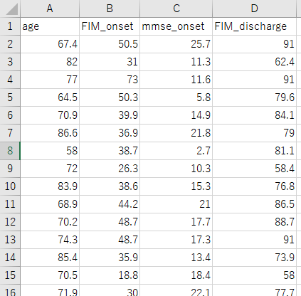This screenshot has height=296, width=301.
Task: Select cell with value 2.7
Action: [176, 151]
